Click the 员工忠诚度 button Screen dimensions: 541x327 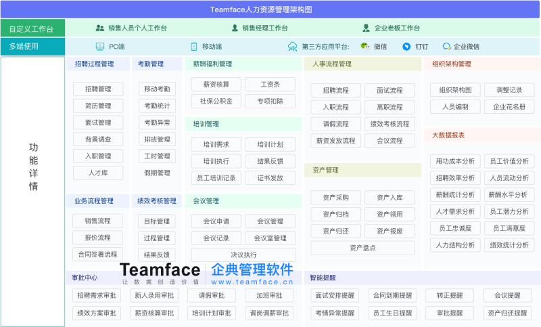coord(455,228)
